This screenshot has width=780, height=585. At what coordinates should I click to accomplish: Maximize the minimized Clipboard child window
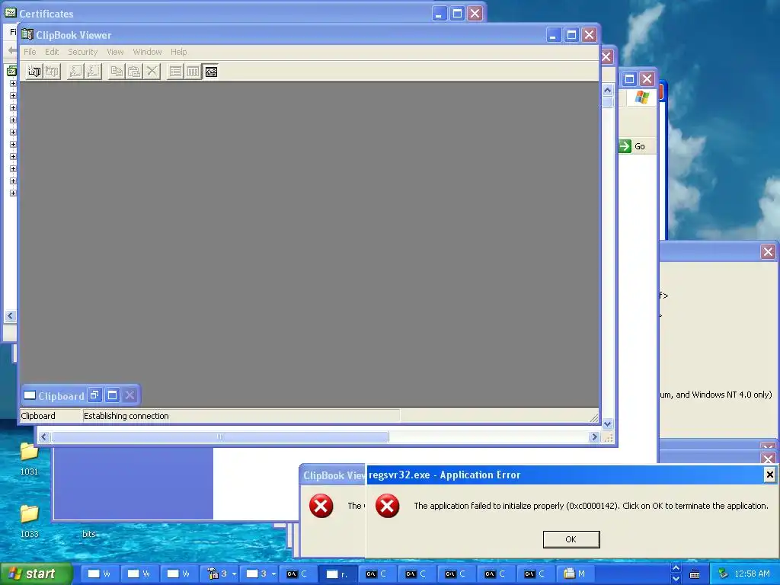pyautogui.click(x=113, y=395)
